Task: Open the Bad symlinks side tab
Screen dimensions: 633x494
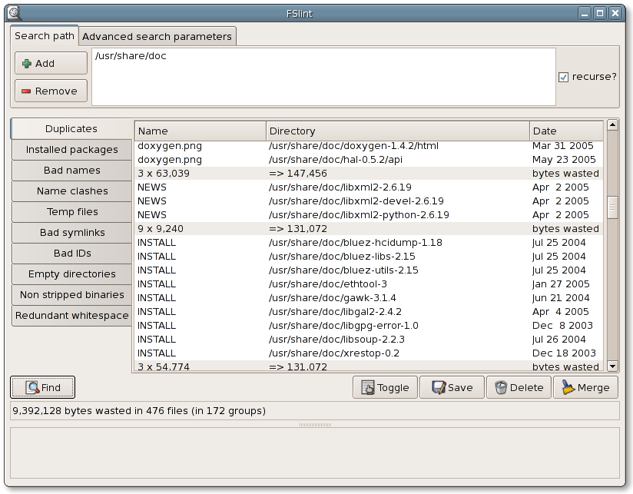Action: coord(72,233)
